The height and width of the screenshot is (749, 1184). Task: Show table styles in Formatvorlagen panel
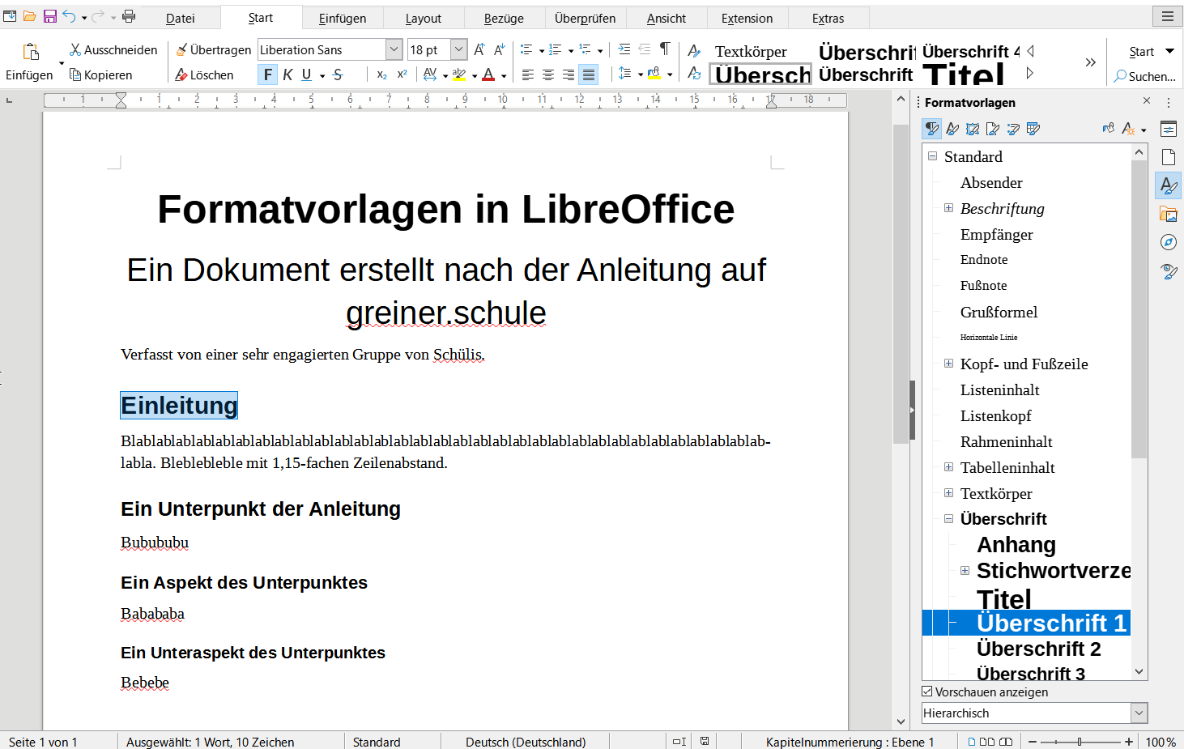pos(1033,129)
